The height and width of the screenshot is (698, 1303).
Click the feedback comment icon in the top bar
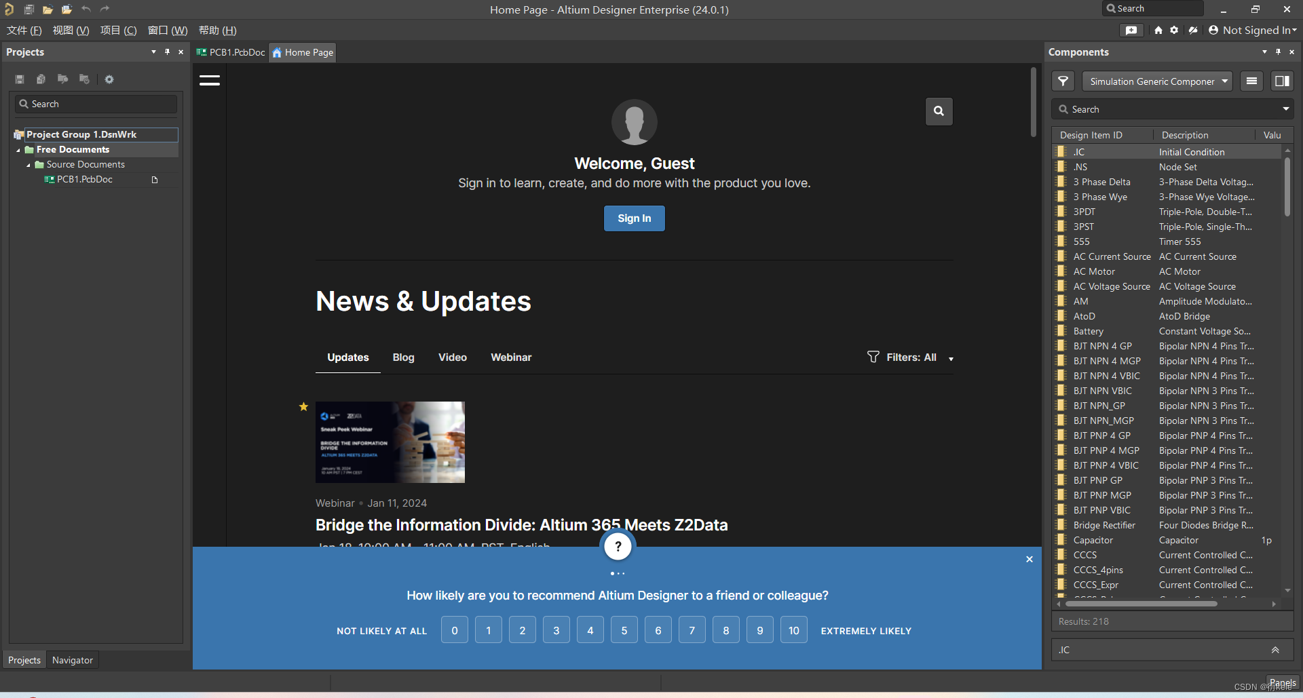(x=1131, y=30)
